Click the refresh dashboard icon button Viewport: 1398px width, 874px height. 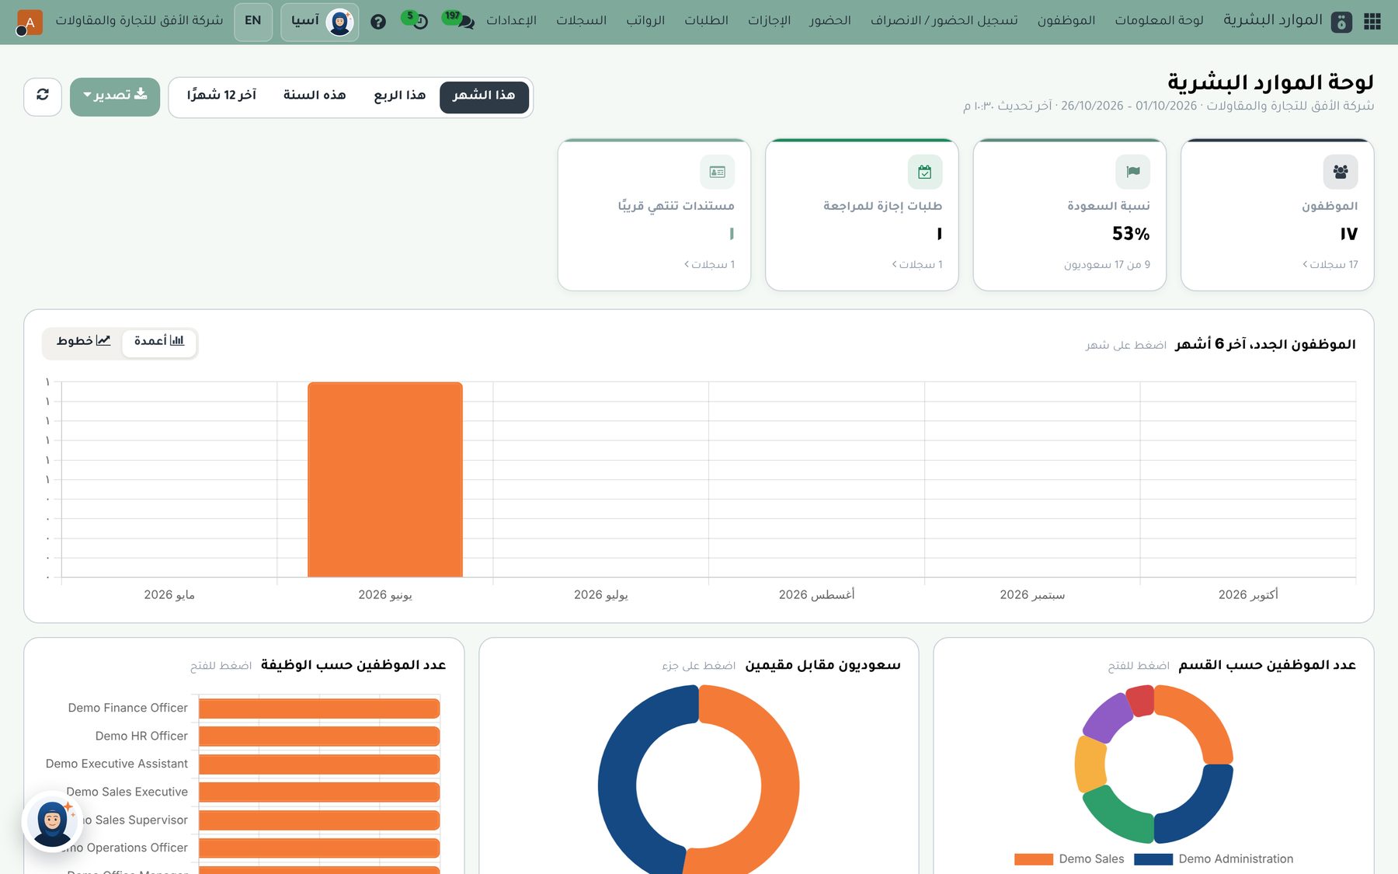[43, 96]
